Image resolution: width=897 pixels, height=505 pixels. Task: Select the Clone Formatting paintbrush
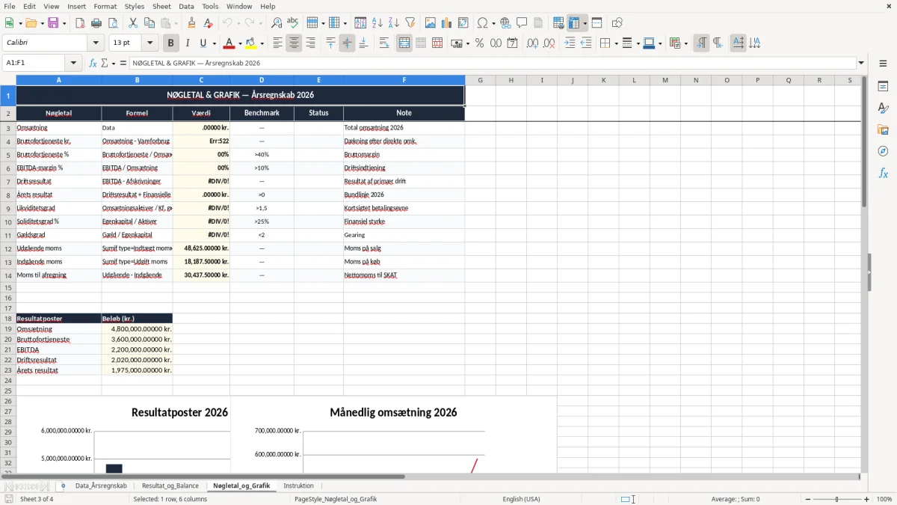[192, 23]
